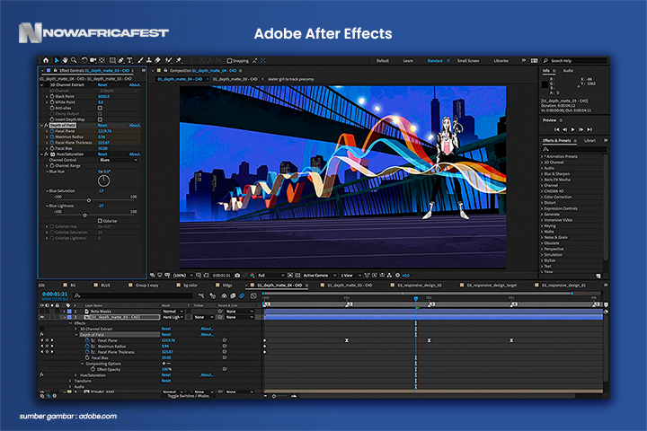Screen dimensions: 647x431
Task: Toggle the lock icon on Effect Controls panel
Action: pyautogui.click(x=56, y=71)
